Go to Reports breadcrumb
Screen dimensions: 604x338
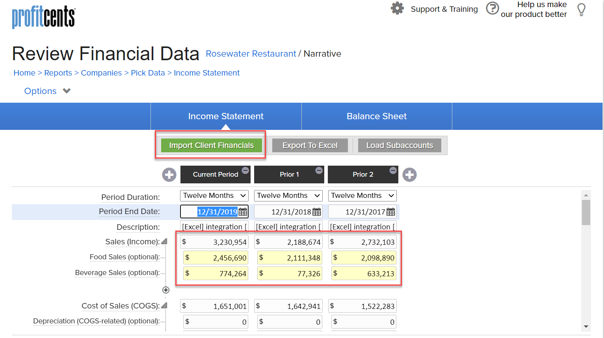58,73
